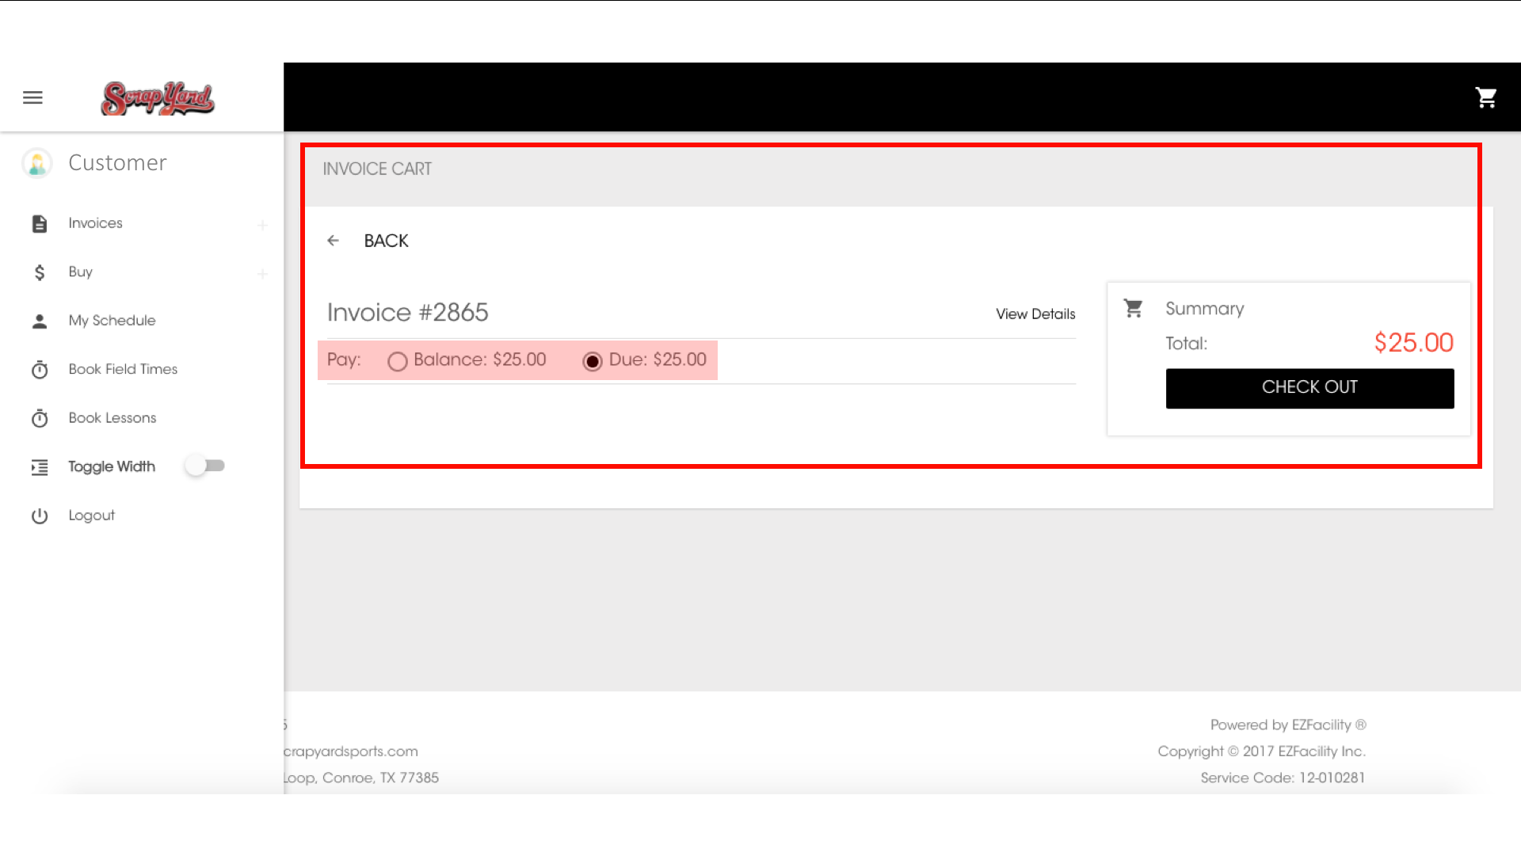Click the My Schedule person icon
Screen dimensions: 1521x856
[x=40, y=321]
